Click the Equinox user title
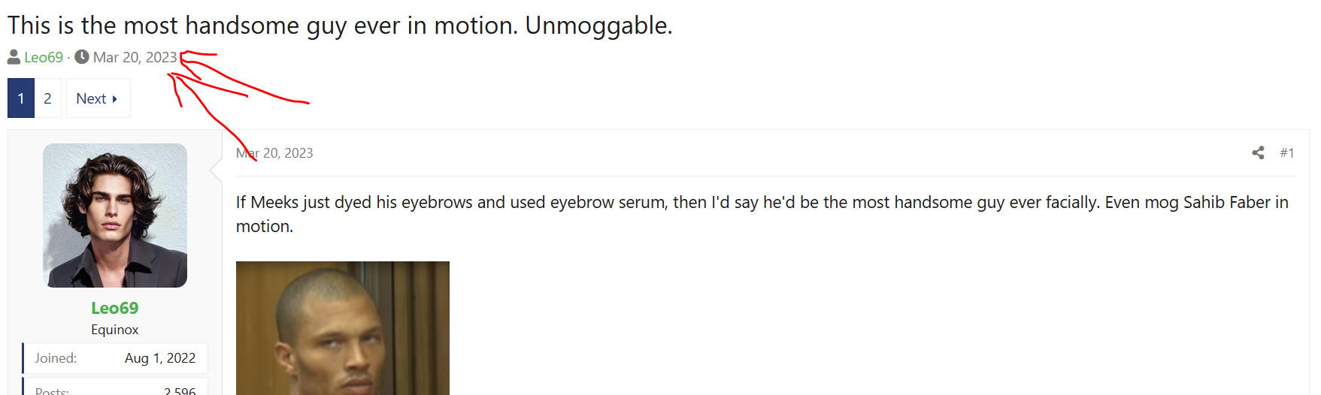The width and height of the screenshot is (1321, 395). click(x=115, y=330)
